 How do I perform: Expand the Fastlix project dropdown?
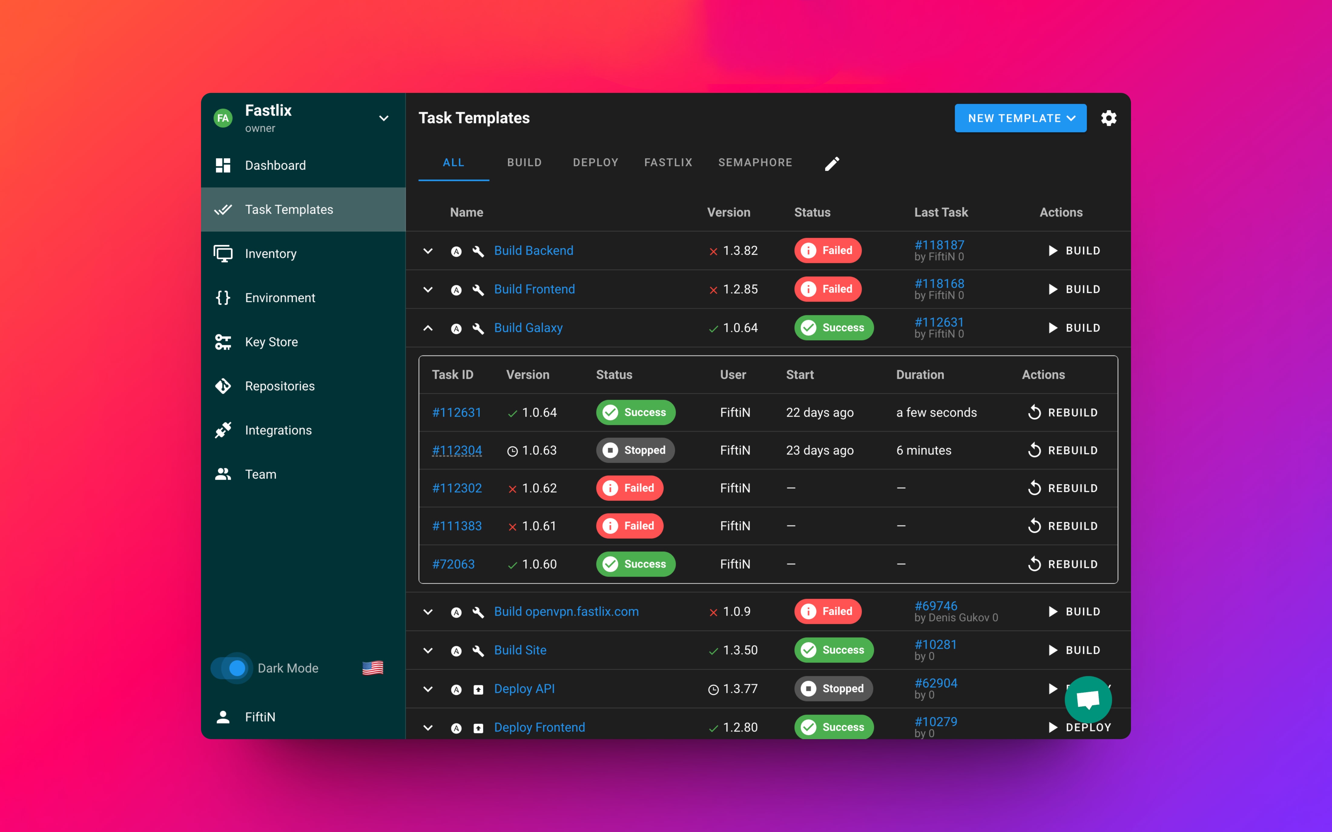coord(384,118)
